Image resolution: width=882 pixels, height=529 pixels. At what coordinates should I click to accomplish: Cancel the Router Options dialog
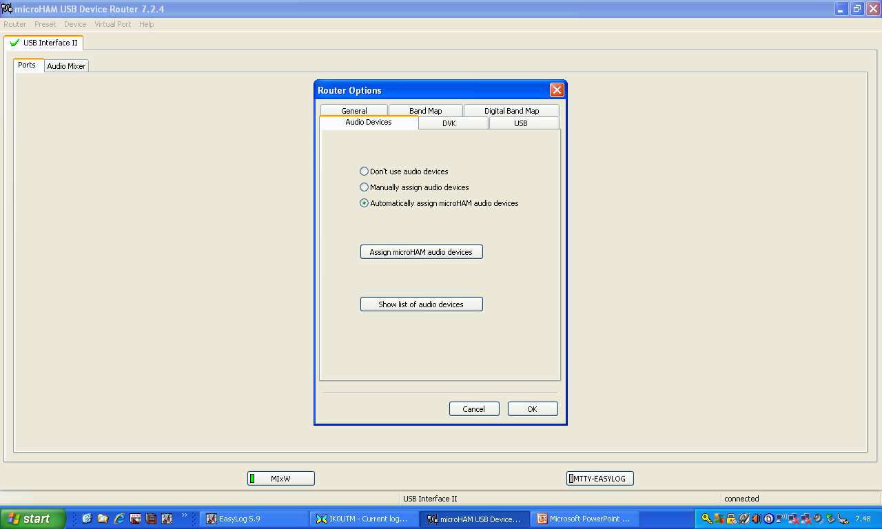pos(474,408)
